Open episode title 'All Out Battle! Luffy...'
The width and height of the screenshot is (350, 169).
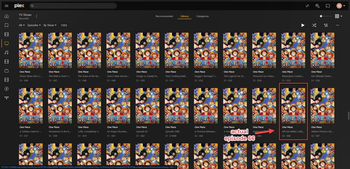pos(293,132)
